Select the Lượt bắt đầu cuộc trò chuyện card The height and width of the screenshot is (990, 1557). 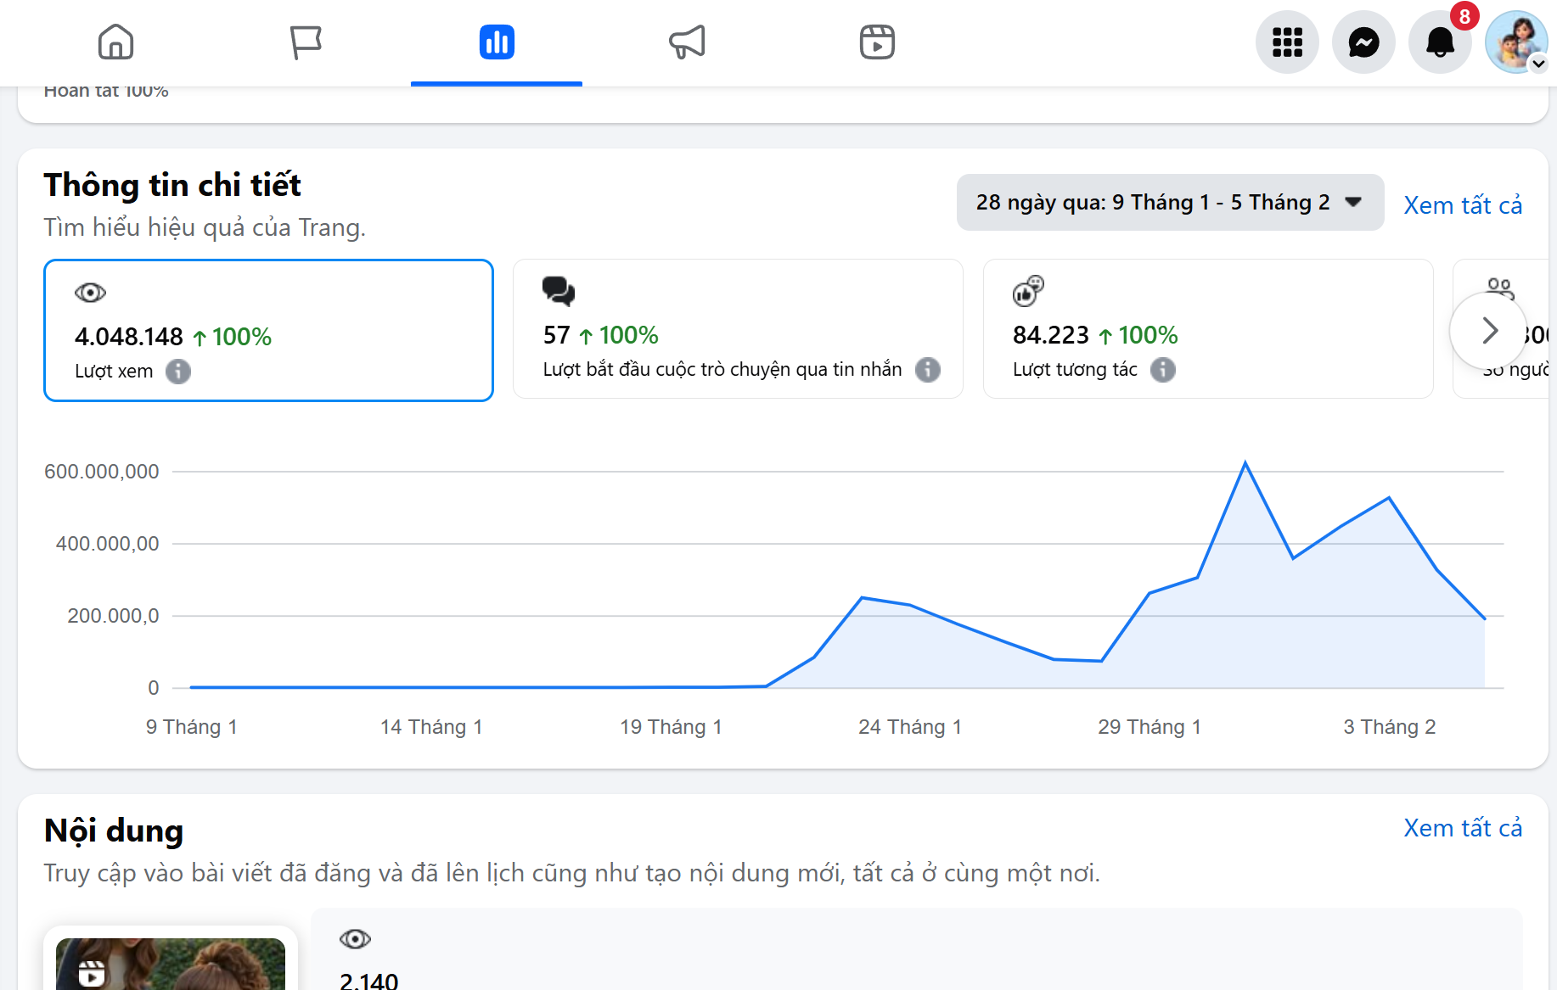[x=737, y=329]
